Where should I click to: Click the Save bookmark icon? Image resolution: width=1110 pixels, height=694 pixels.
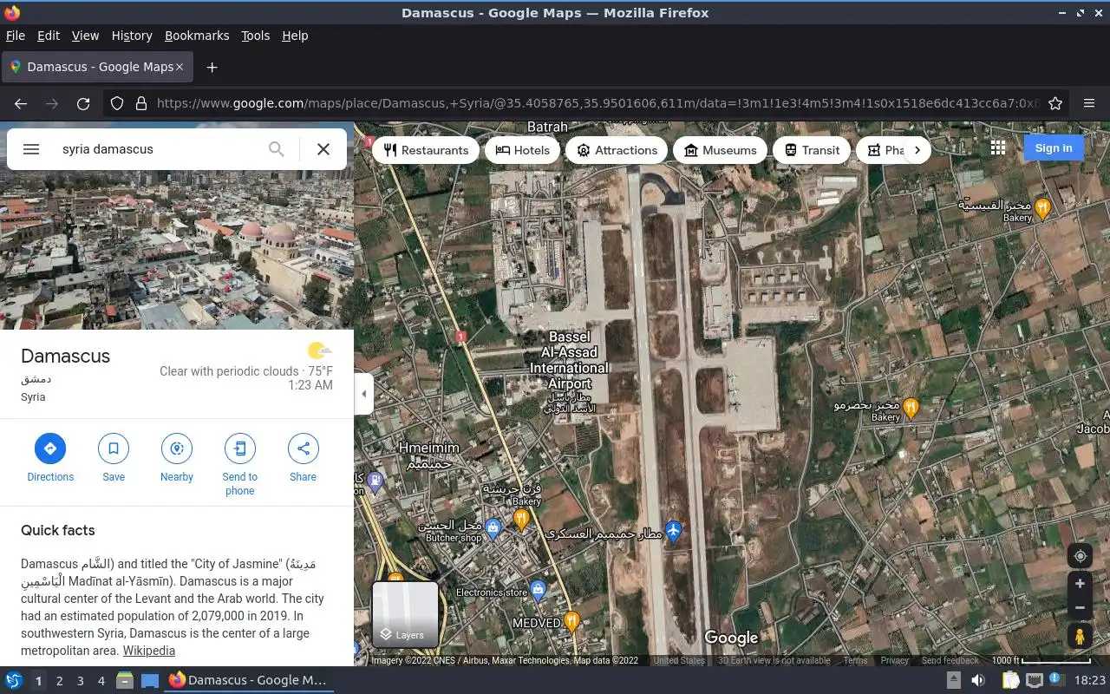point(114,448)
